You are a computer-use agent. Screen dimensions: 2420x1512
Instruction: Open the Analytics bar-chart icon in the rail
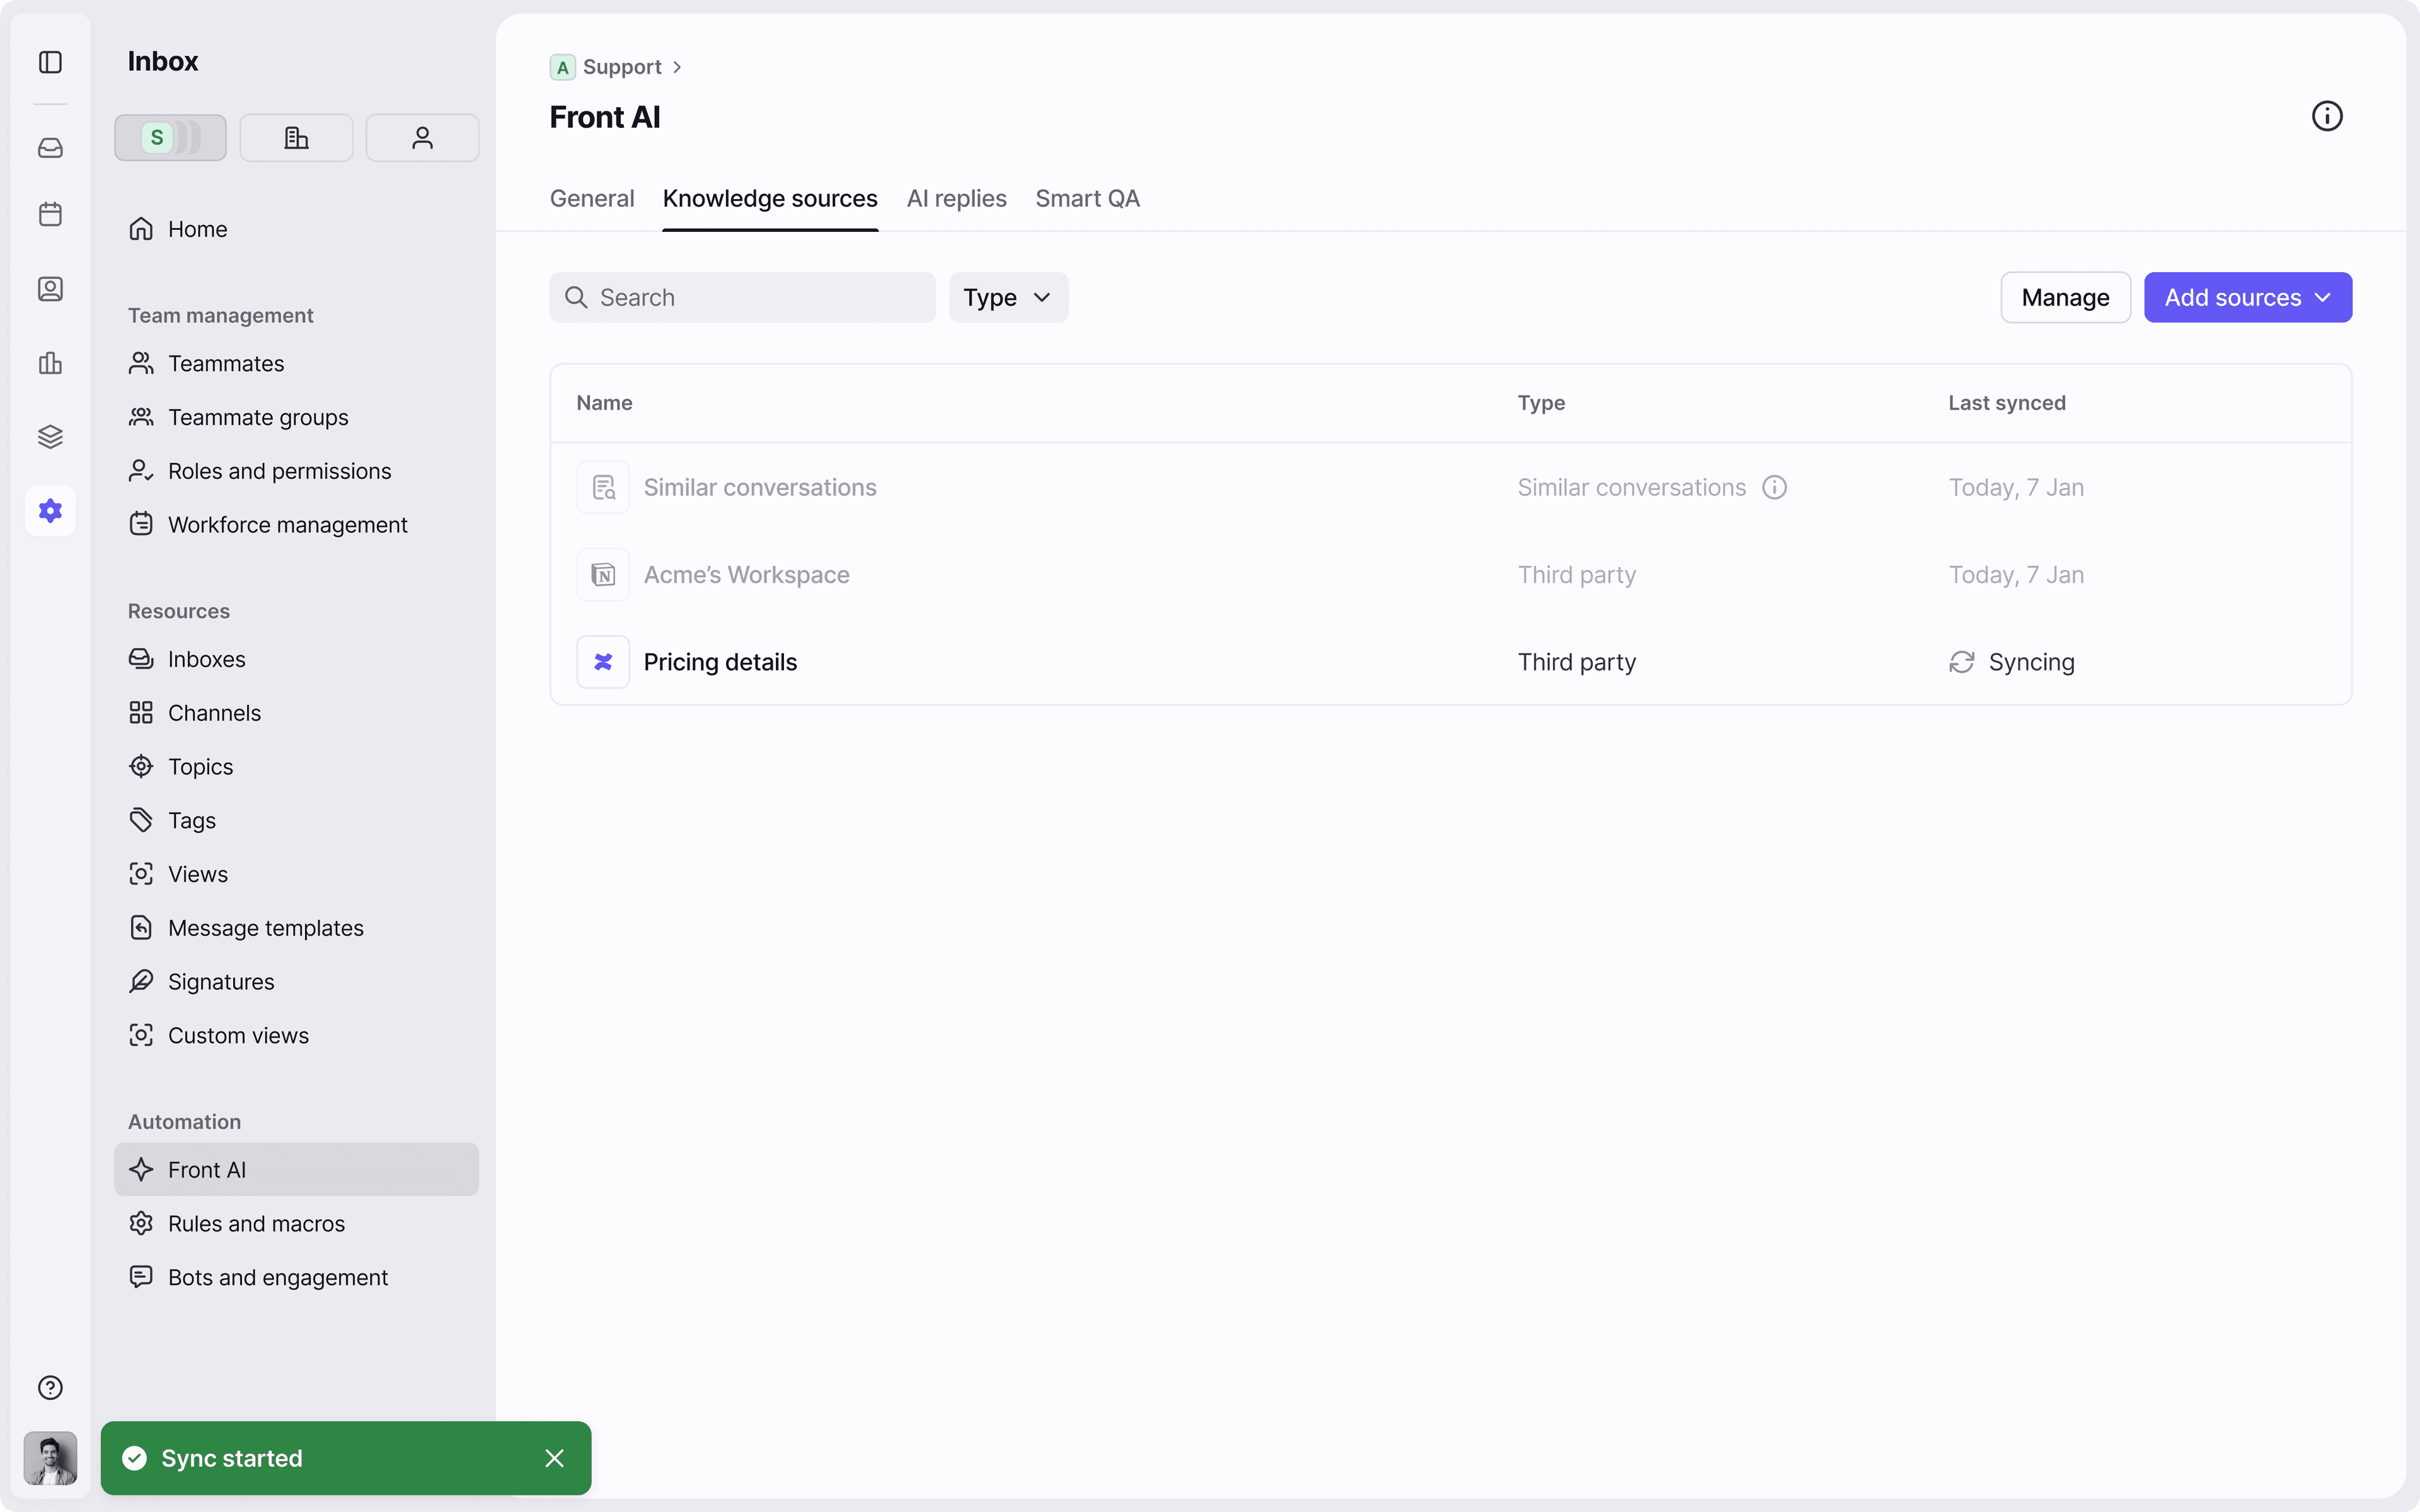click(50, 363)
